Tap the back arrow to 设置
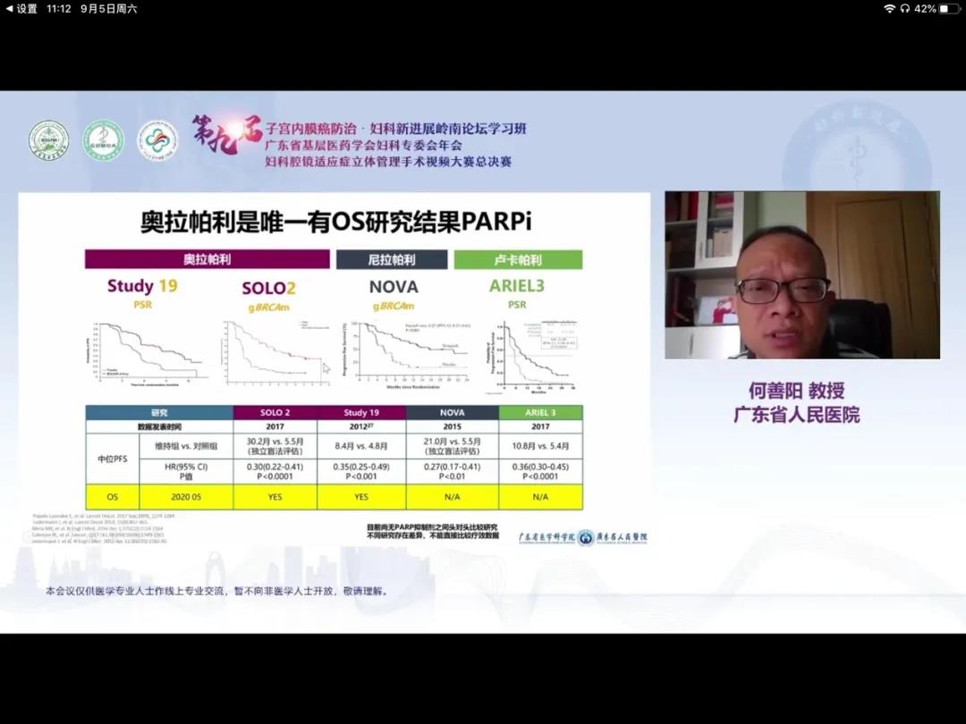The height and width of the screenshot is (724, 966). click(x=10, y=8)
